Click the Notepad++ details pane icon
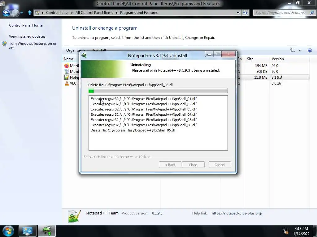 click(74, 216)
